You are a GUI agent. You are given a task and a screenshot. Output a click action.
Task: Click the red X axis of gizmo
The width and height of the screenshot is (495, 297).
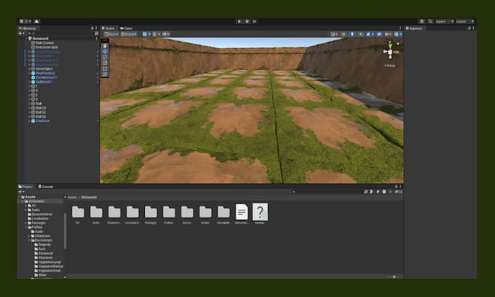pos(396,52)
